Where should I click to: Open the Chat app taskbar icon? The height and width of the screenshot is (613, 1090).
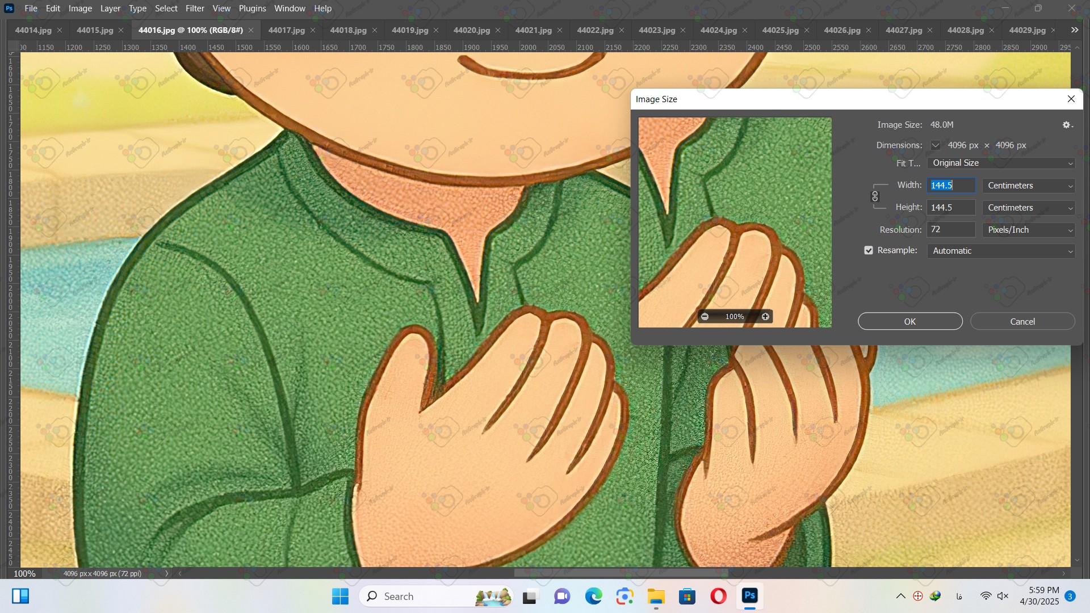562,597
